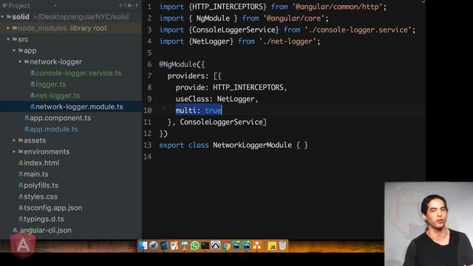Open orange diagram app icon in dock
473x266 pixels.
click(x=257, y=246)
